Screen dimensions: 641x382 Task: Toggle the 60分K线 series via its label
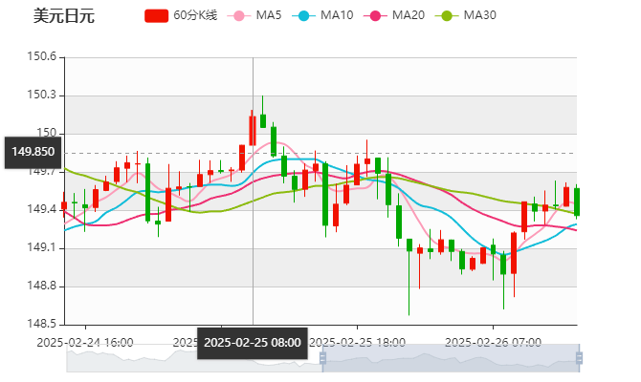click(198, 15)
